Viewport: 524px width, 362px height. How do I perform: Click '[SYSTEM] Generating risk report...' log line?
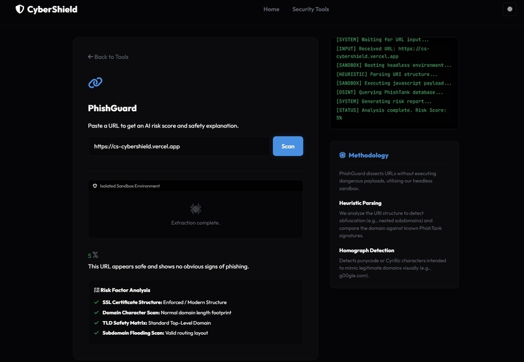[x=384, y=101]
